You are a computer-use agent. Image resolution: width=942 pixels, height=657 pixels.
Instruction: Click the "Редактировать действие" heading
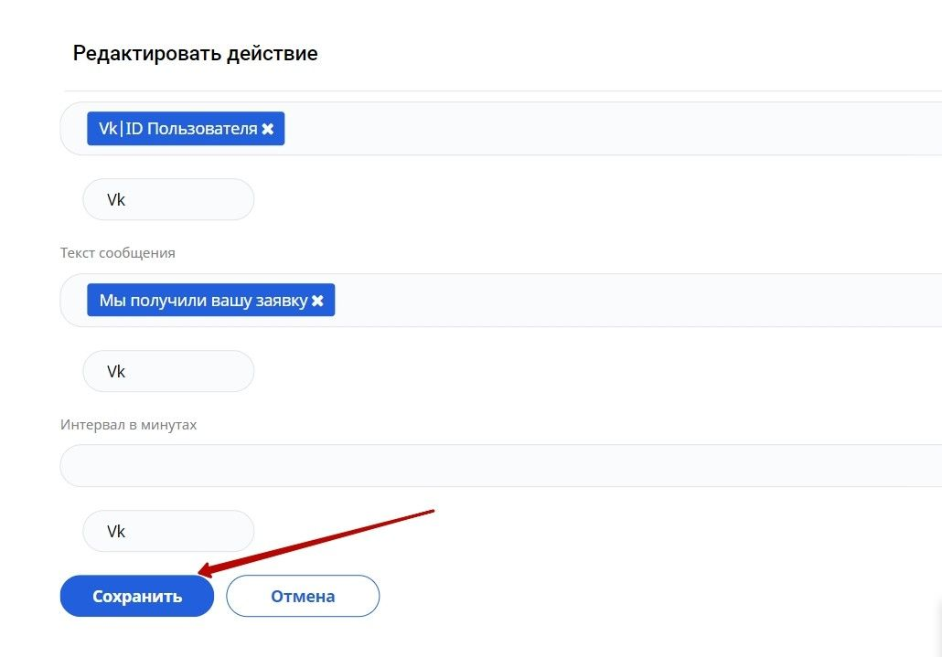[x=196, y=53]
